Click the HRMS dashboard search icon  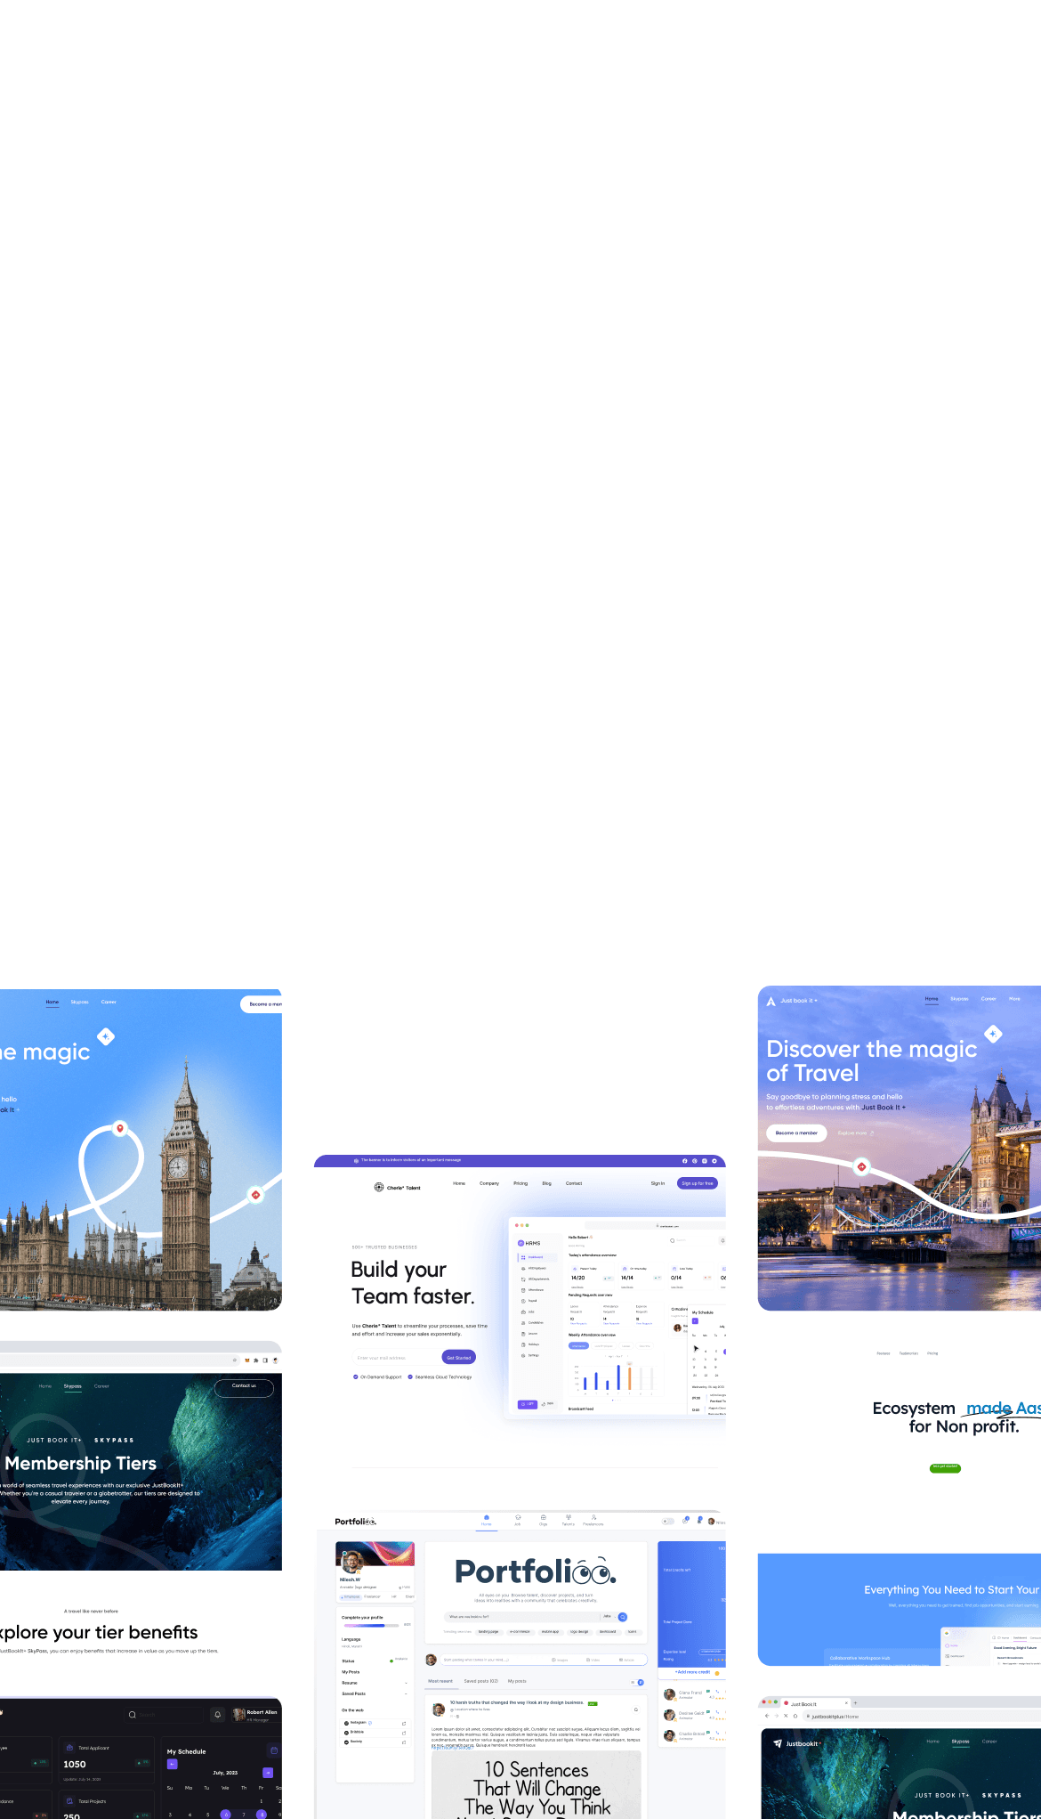(672, 1240)
